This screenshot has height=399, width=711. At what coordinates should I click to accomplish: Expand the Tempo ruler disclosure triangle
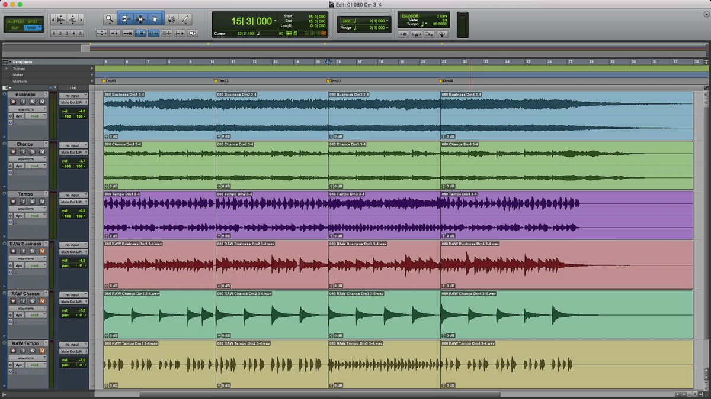pos(7,69)
